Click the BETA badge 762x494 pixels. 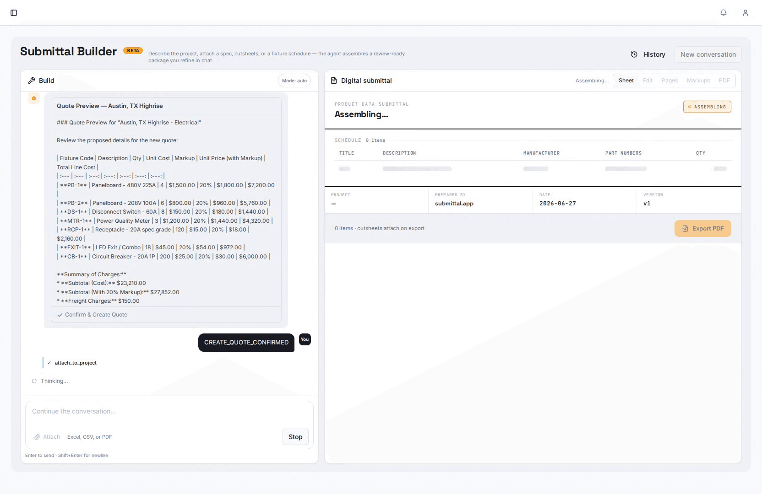pyautogui.click(x=133, y=51)
